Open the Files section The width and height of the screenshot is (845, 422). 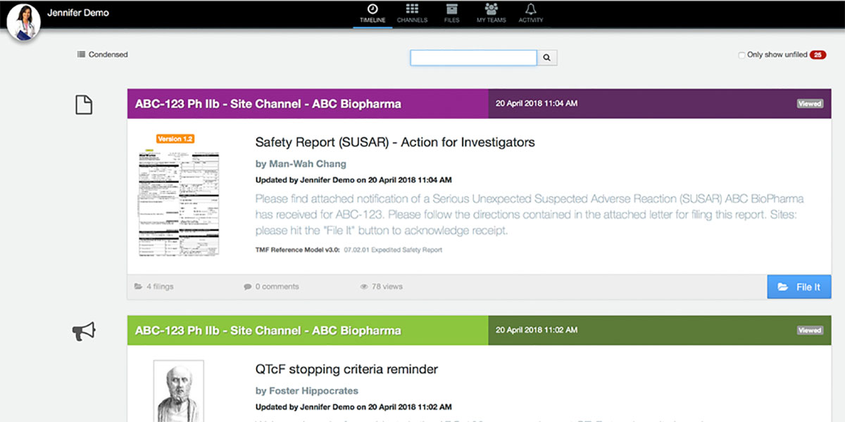(x=451, y=13)
